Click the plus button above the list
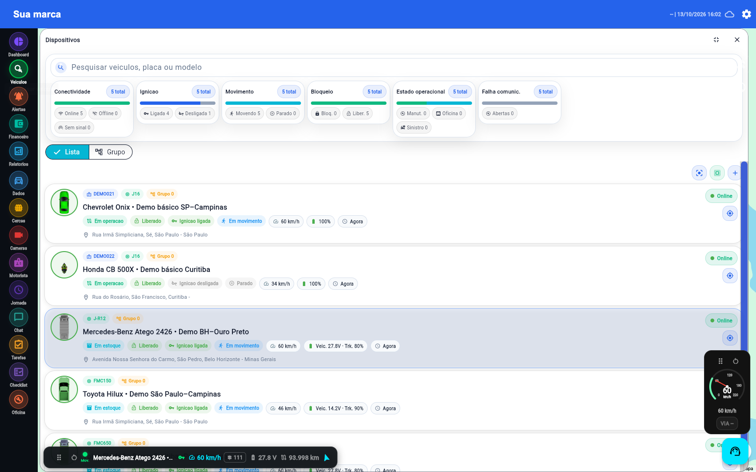The width and height of the screenshot is (756, 472). click(x=735, y=173)
